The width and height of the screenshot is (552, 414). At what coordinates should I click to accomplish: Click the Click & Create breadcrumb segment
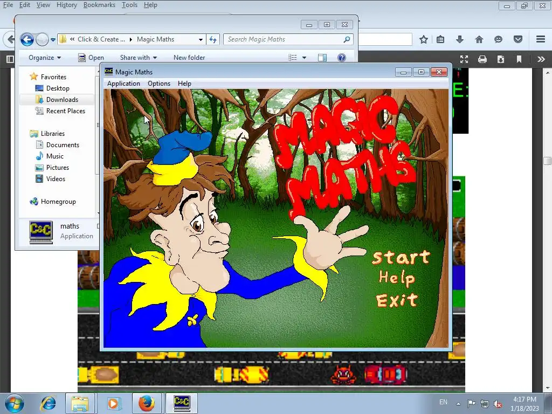click(x=101, y=39)
